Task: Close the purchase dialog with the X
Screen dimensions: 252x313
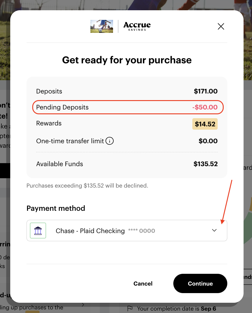Action: pyautogui.click(x=221, y=27)
